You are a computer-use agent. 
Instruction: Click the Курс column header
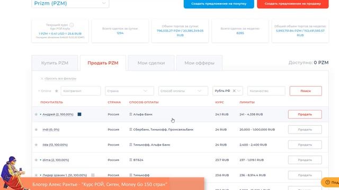tap(219, 102)
